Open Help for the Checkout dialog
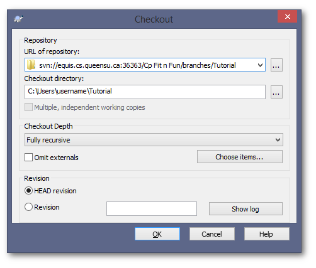Viewport: 316px width, 268px height. pos(266,234)
